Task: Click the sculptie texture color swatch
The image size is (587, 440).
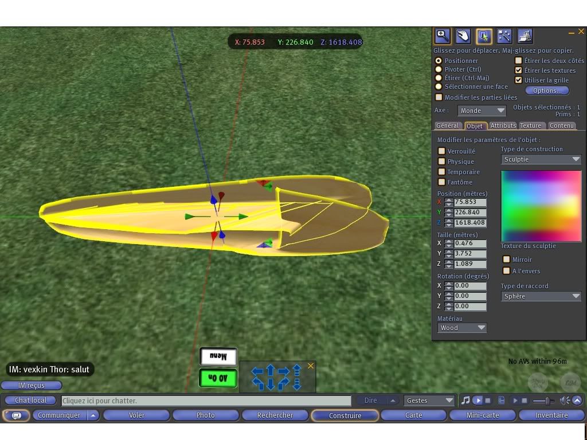Action: (x=541, y=206)
